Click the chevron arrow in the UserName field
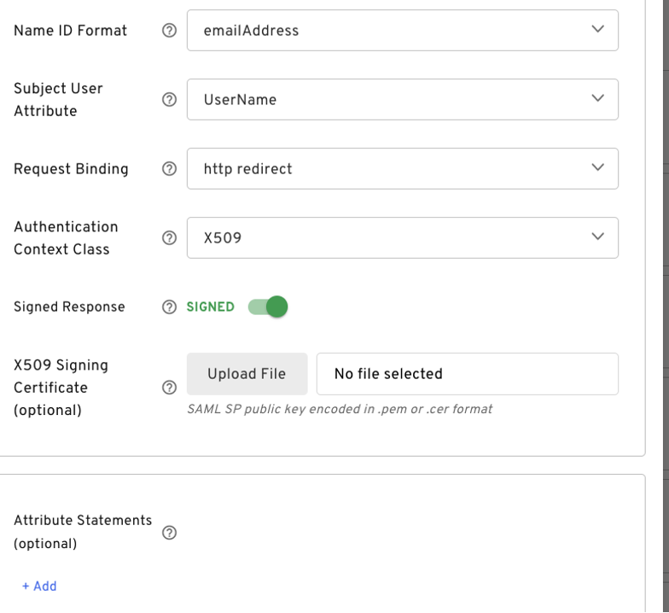Screen dimensions: 669x613 click(x=597, y=99)
